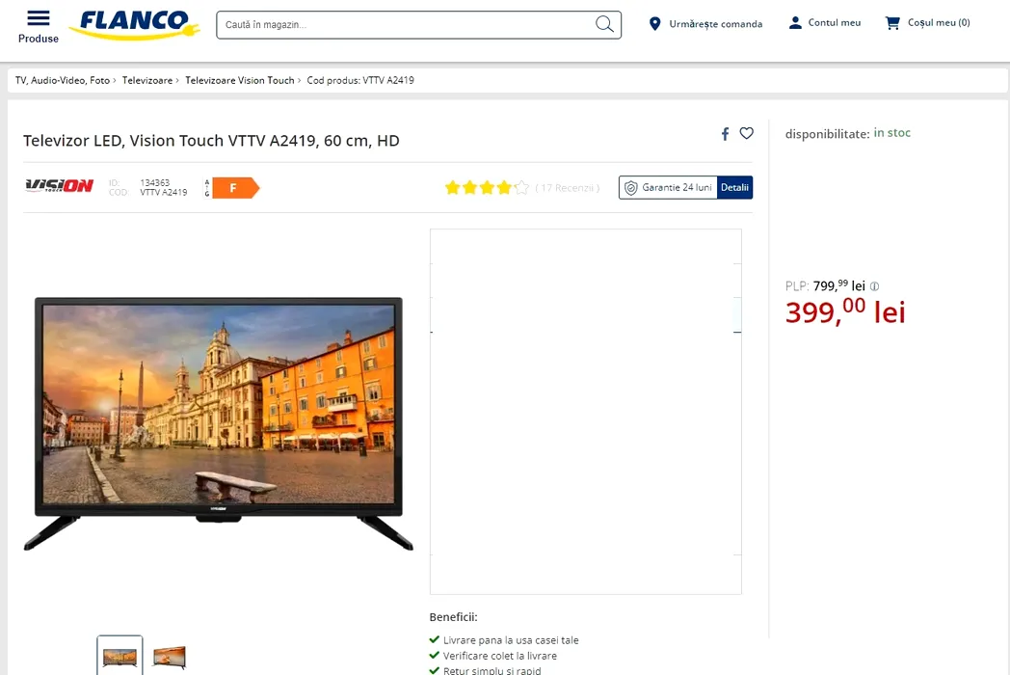This screenshot has width=1010, height=675.
Task: Click the Vision Touch brand logo
Action: click(59, 186)
